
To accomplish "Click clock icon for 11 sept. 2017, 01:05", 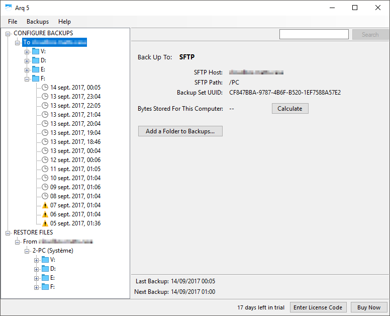I will (45, 169).
